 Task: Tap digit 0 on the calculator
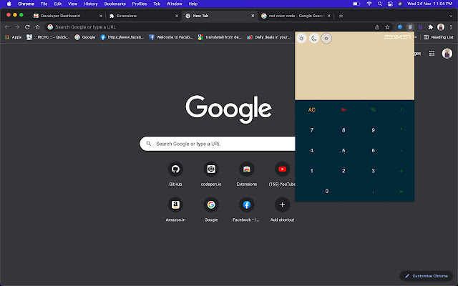(x=327, y=191)
